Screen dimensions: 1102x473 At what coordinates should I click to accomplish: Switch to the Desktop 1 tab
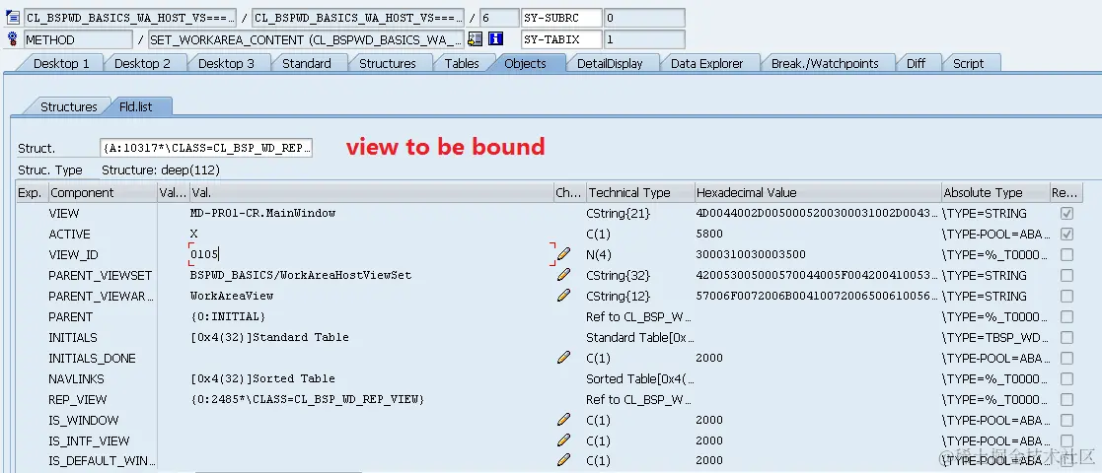pos(61,63)
